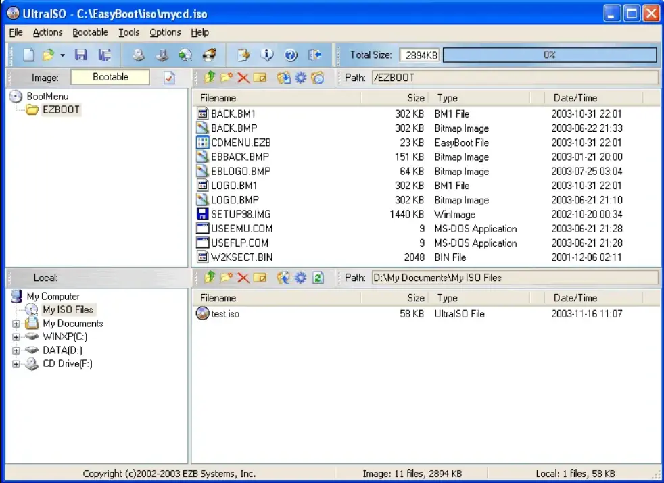664x483 pixels.
Task: Click the bootable verification checkmark beside Image field
Action: [170, 77]
